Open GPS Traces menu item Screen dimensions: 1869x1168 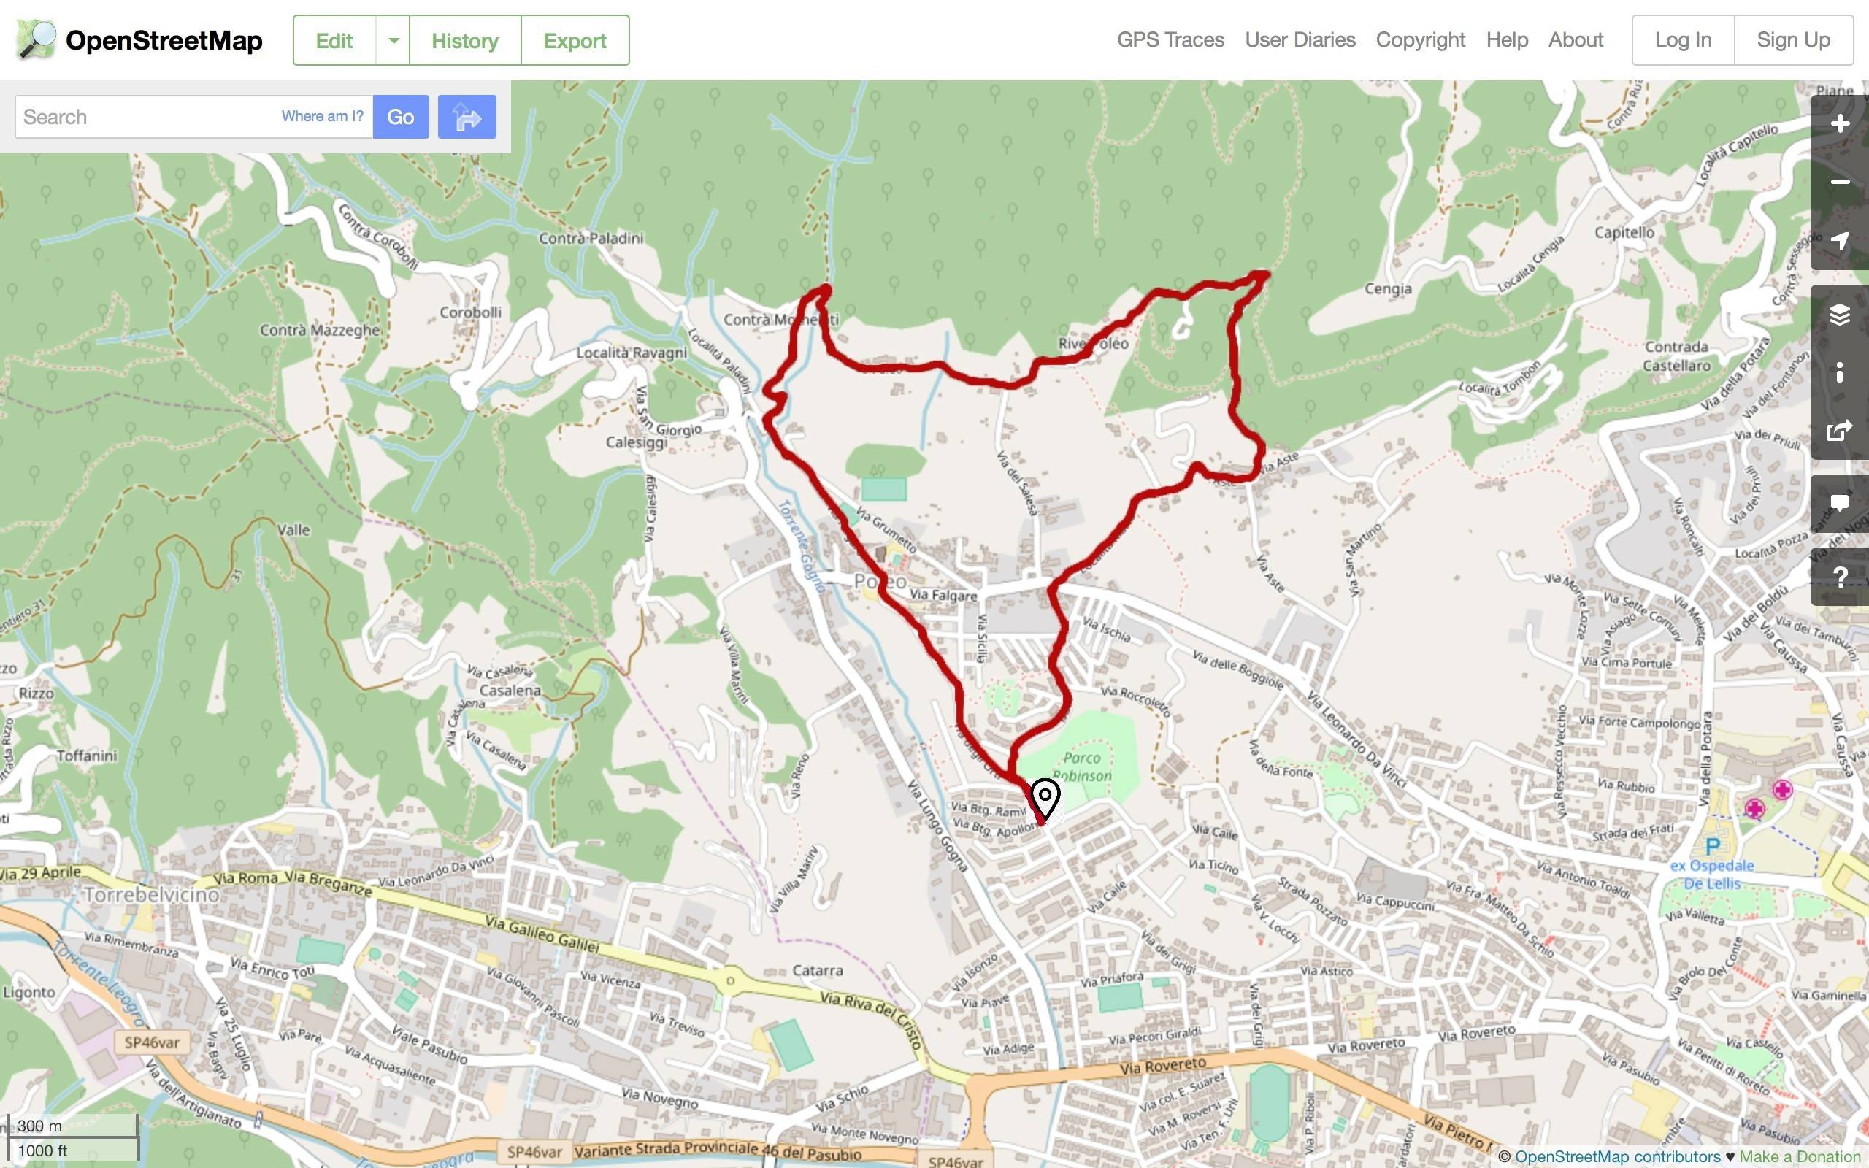[x=1170, y=40]
